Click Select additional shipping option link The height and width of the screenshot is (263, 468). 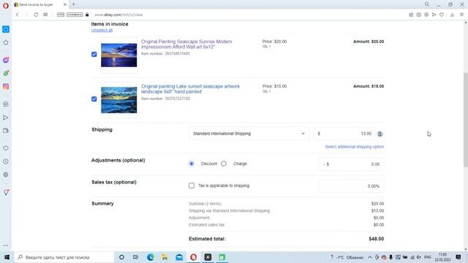click(x=354, y=147)
